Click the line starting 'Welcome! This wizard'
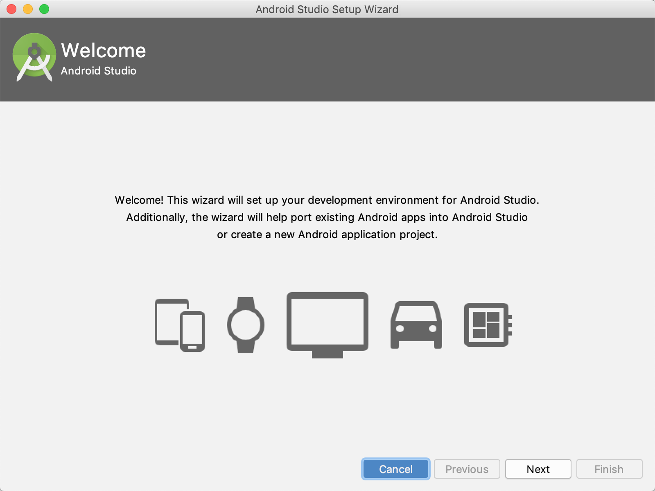This screenshot has height=491, width=655. tap(327, 200)
